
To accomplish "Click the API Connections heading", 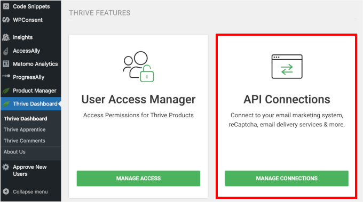I will point(287,99).
